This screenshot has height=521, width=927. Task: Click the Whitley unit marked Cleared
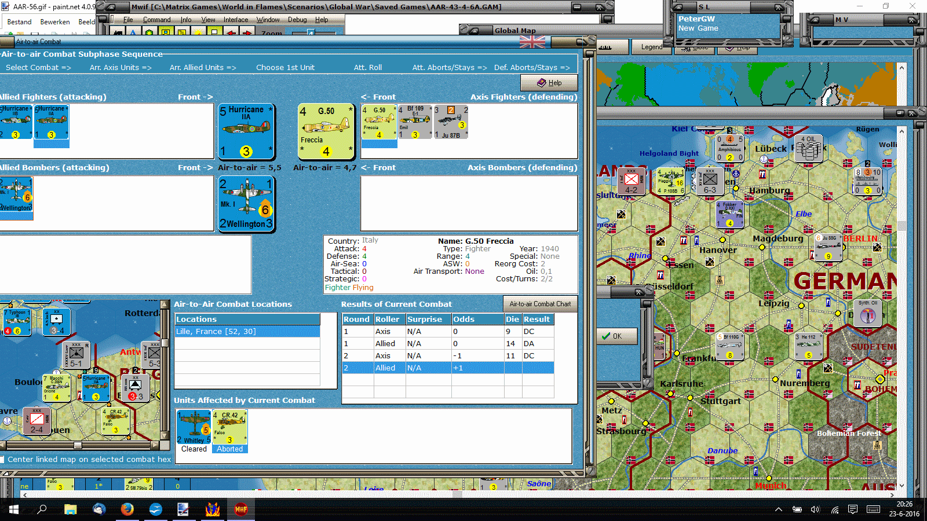[194, 431]
